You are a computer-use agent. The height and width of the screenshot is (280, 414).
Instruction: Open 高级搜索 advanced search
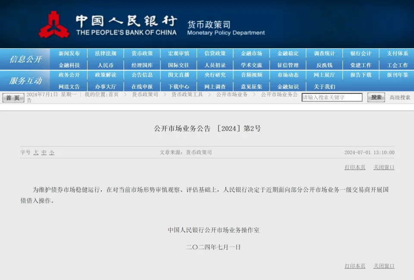(x=400, y=98)
